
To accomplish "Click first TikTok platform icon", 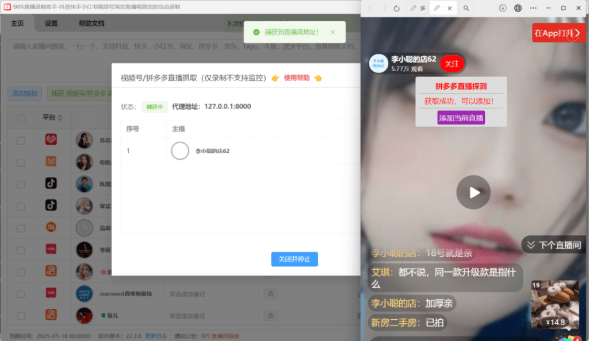I will (51, 183).
